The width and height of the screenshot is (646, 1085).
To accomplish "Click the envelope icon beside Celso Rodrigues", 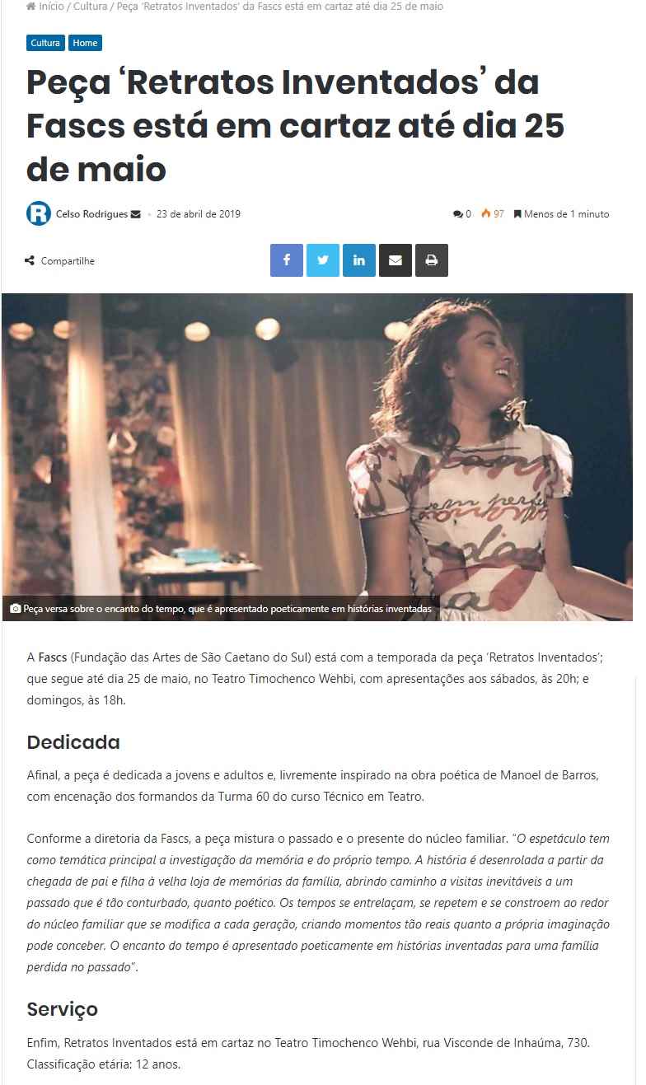I will (x=135, y=214).
